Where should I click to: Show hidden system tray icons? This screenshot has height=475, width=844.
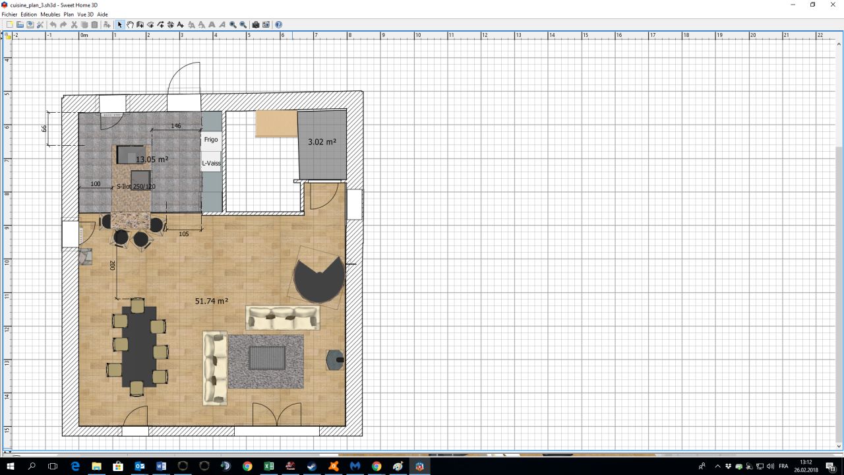coord(718,466)
